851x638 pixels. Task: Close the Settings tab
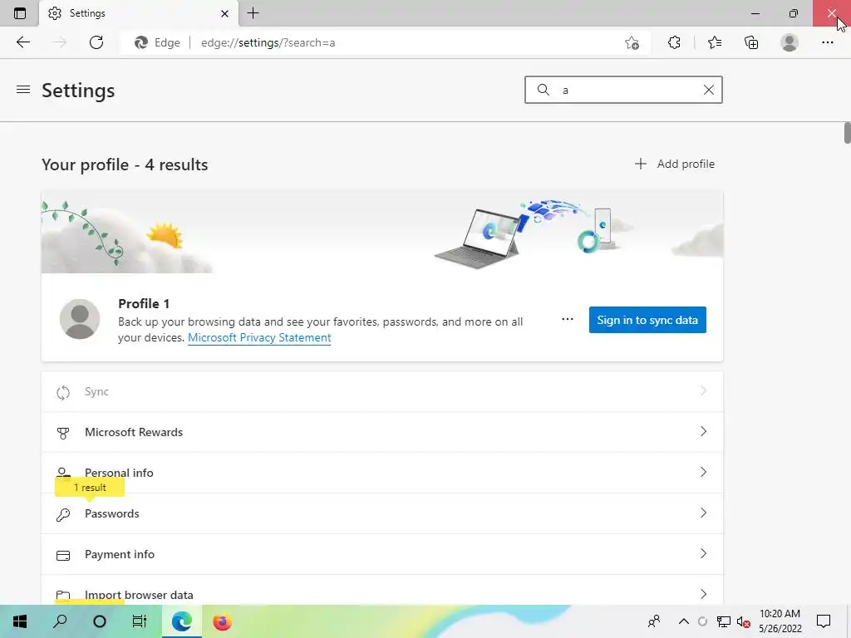224,13
